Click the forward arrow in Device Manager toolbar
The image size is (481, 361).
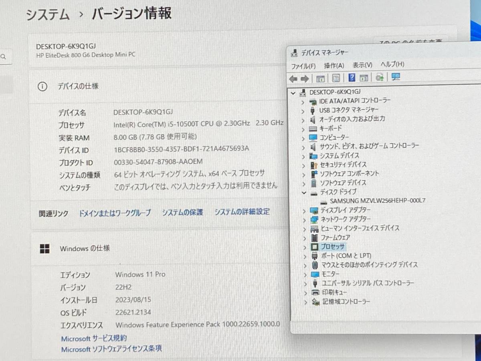click(305, 78)
